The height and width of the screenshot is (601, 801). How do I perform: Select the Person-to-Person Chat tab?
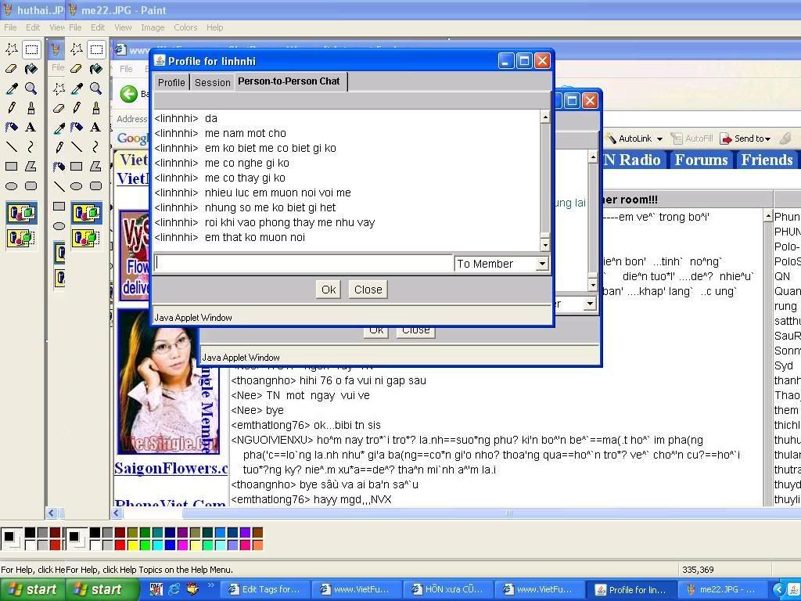click(289, 81)
